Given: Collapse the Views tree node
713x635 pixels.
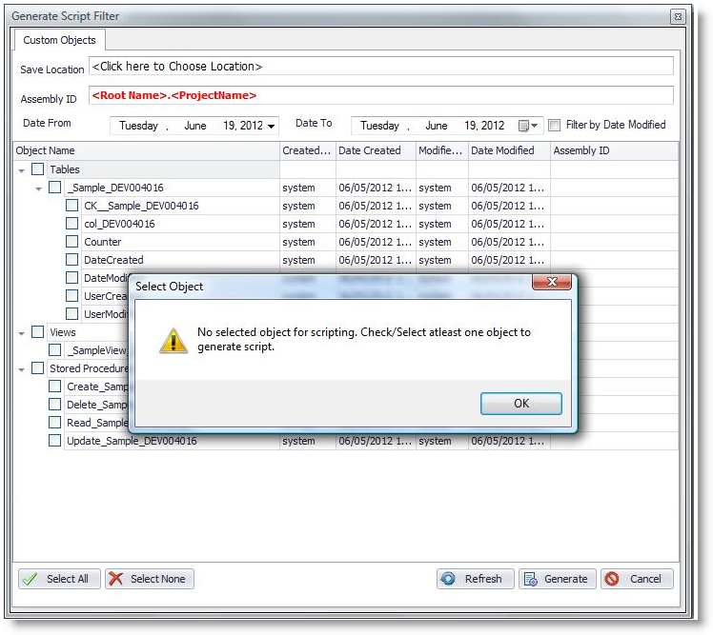Looking at the screenshot, I should tap(22, 332).
